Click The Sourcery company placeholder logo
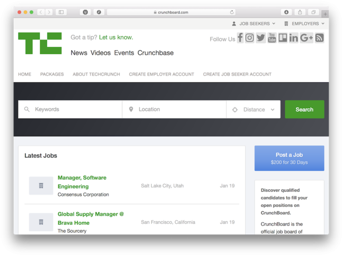This screenshot has height=255, width=342. click(41, 222)
